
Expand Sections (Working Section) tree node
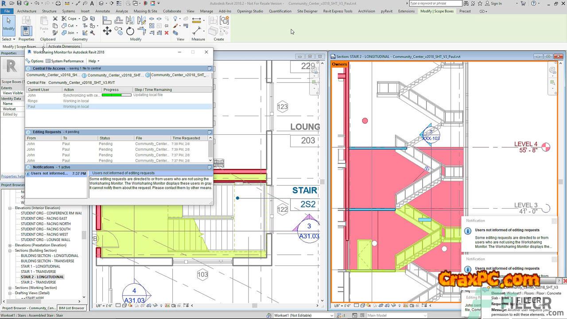point(10,288)
